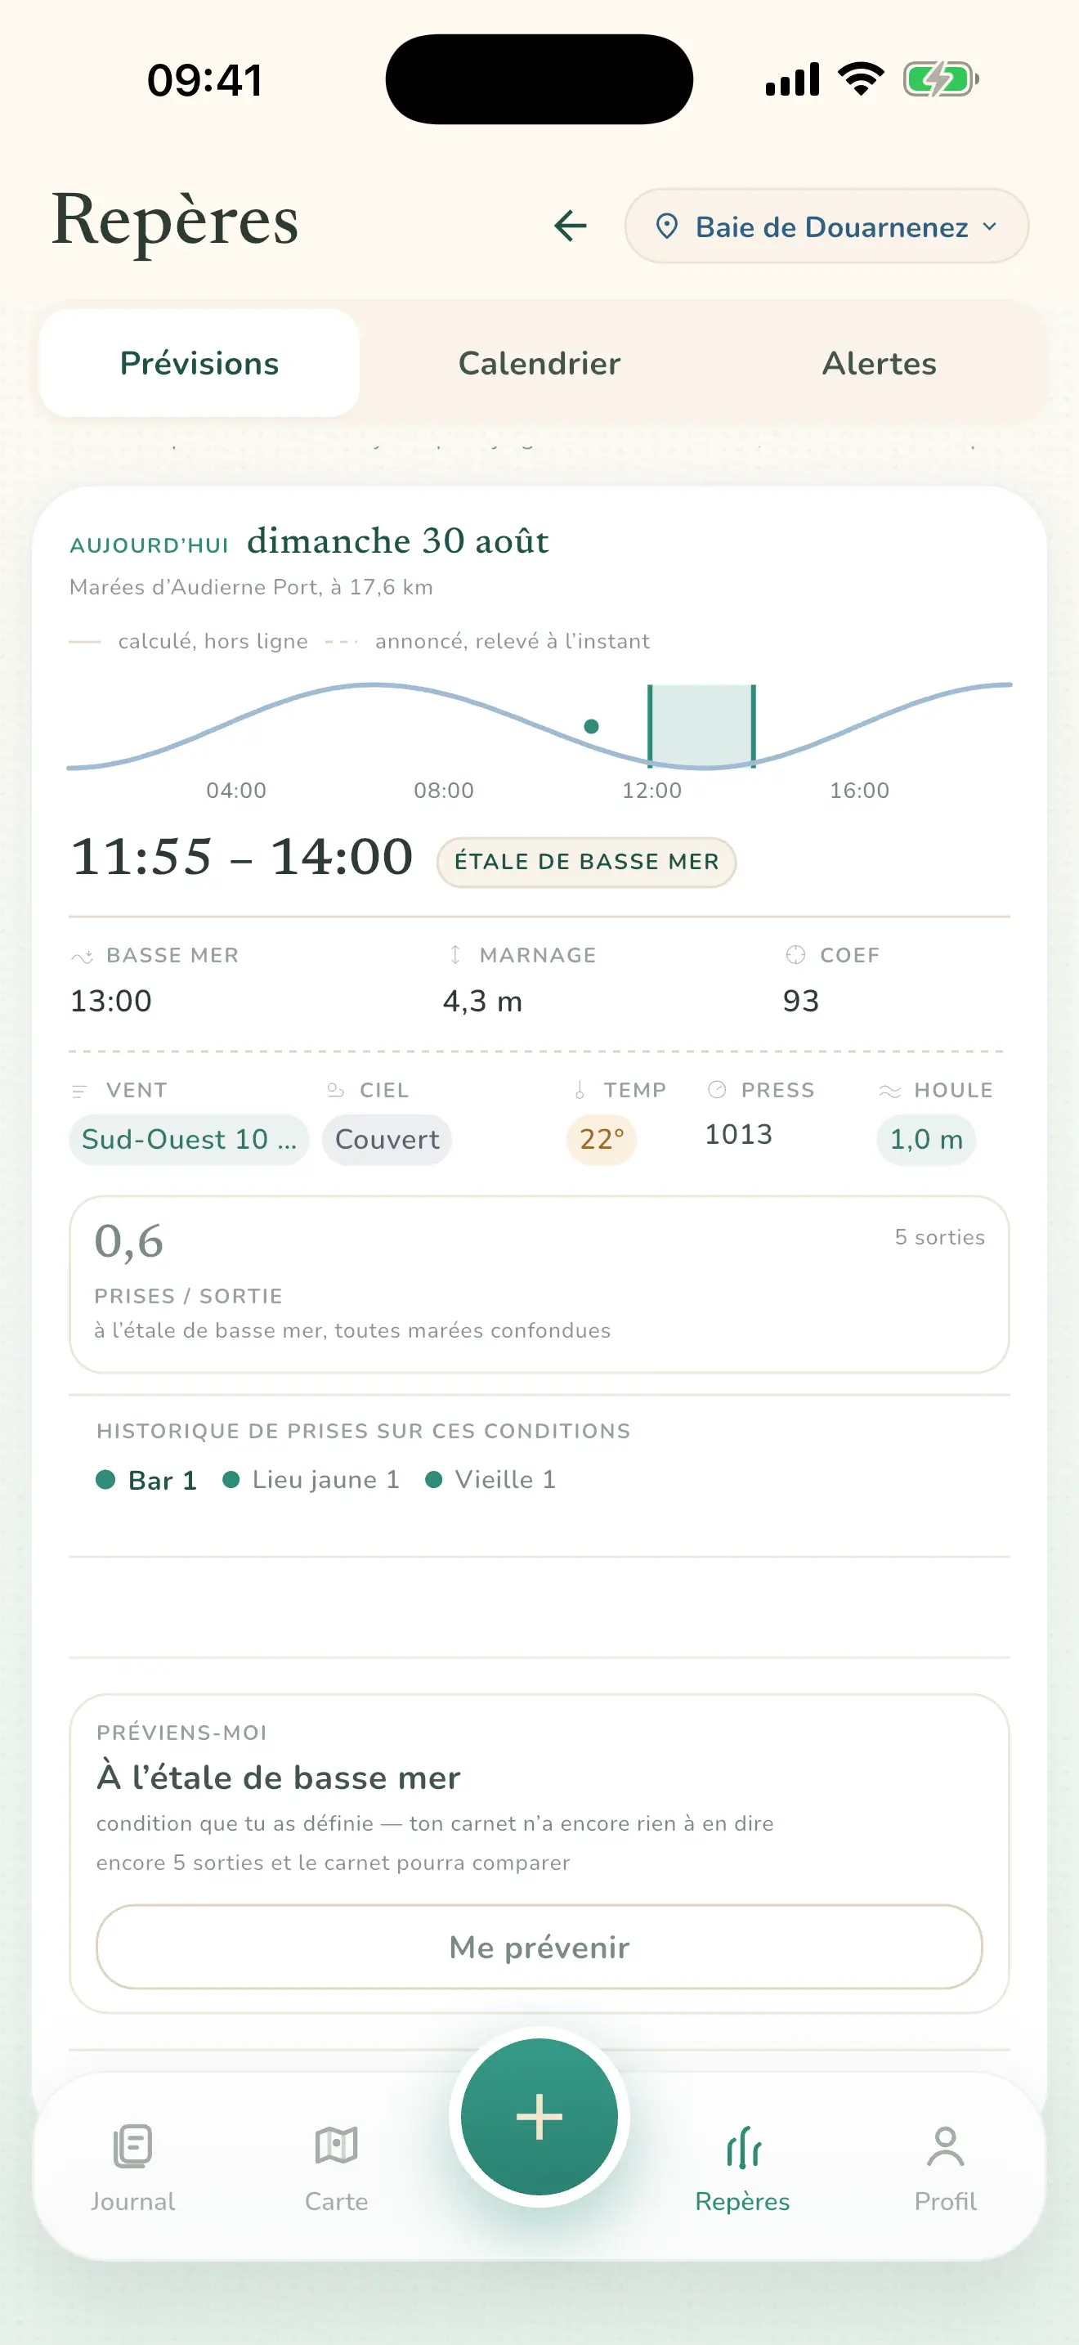This screenshot has width=1079, height=2345.
Task: Tap 'Marées d'Audierne Port, à 17,6 km'
Action: click(251, 586)
